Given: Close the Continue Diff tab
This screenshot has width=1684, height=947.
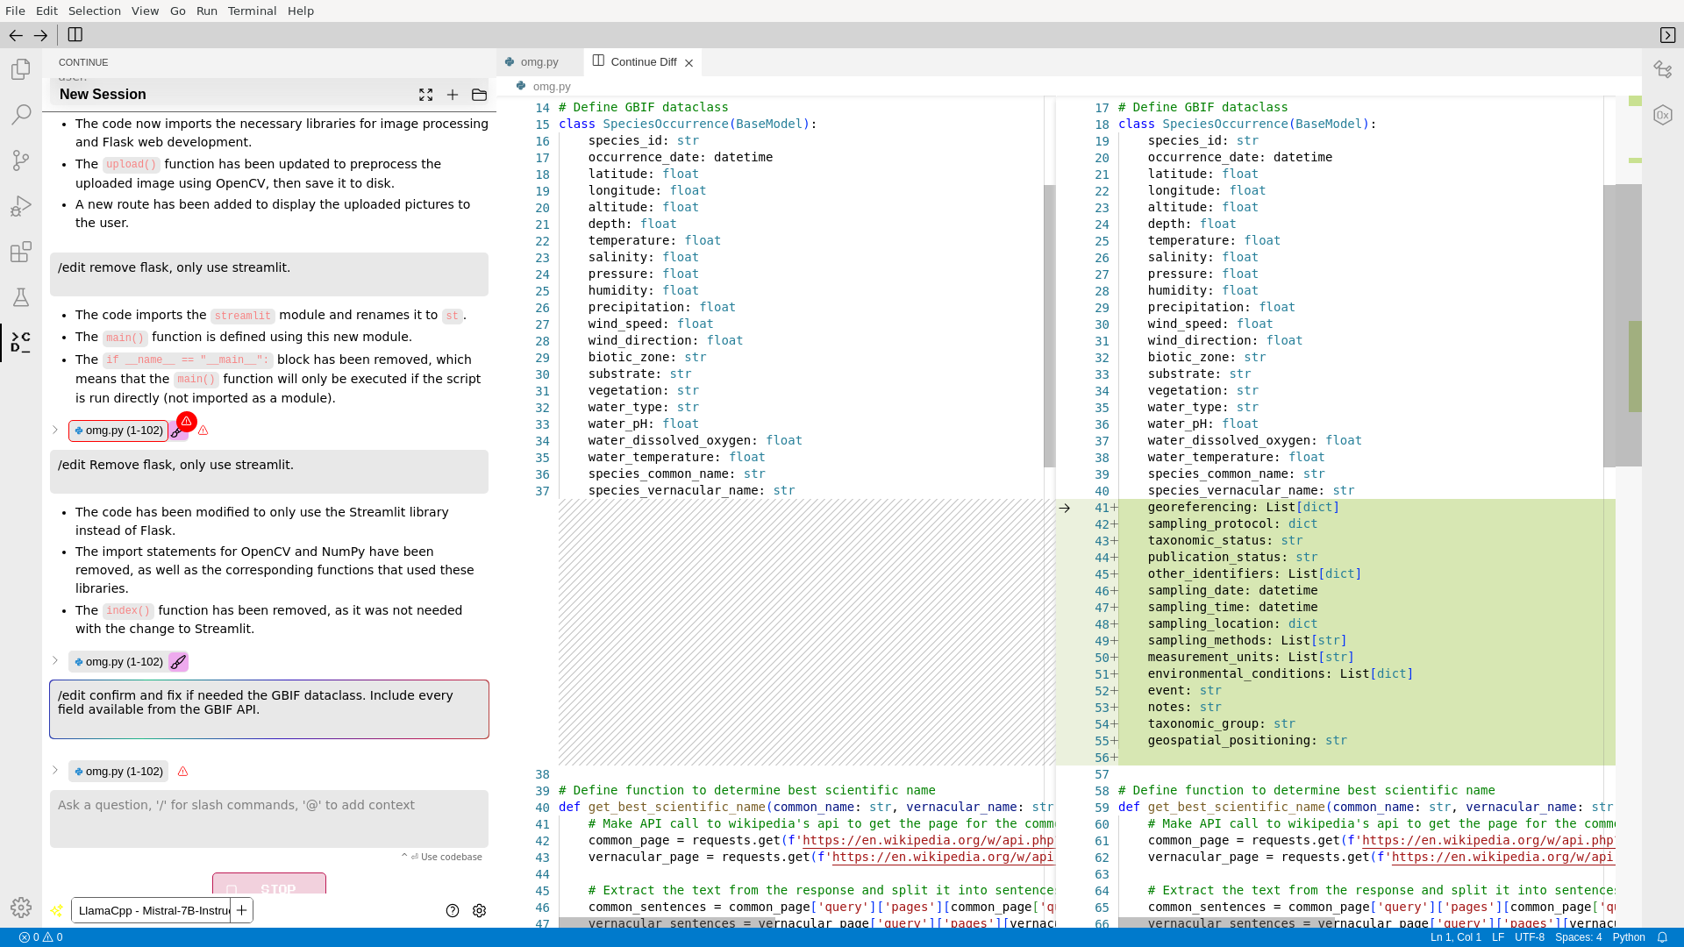Looking at the screenshot, I should tap(689, 63).
